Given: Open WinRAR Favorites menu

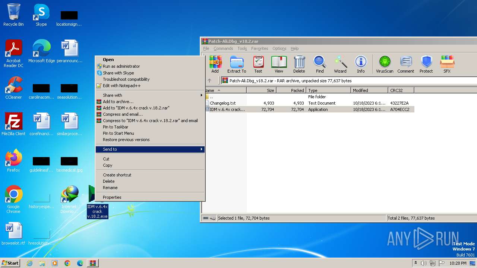Looking at the screenshot, I should (259, 48).
